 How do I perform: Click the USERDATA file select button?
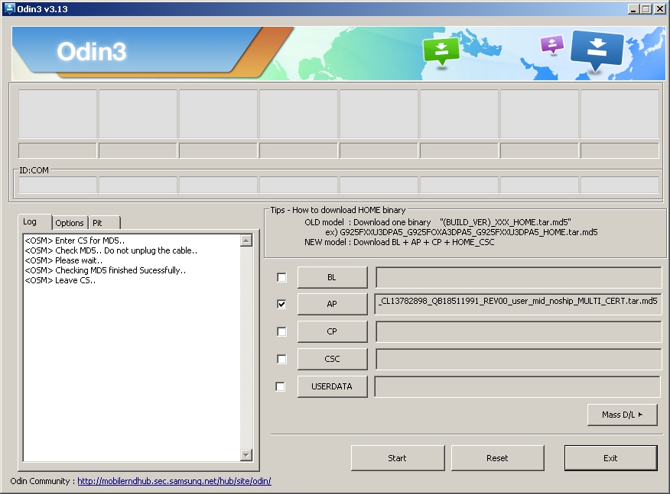pyautogui.click(x=332, y=386)
